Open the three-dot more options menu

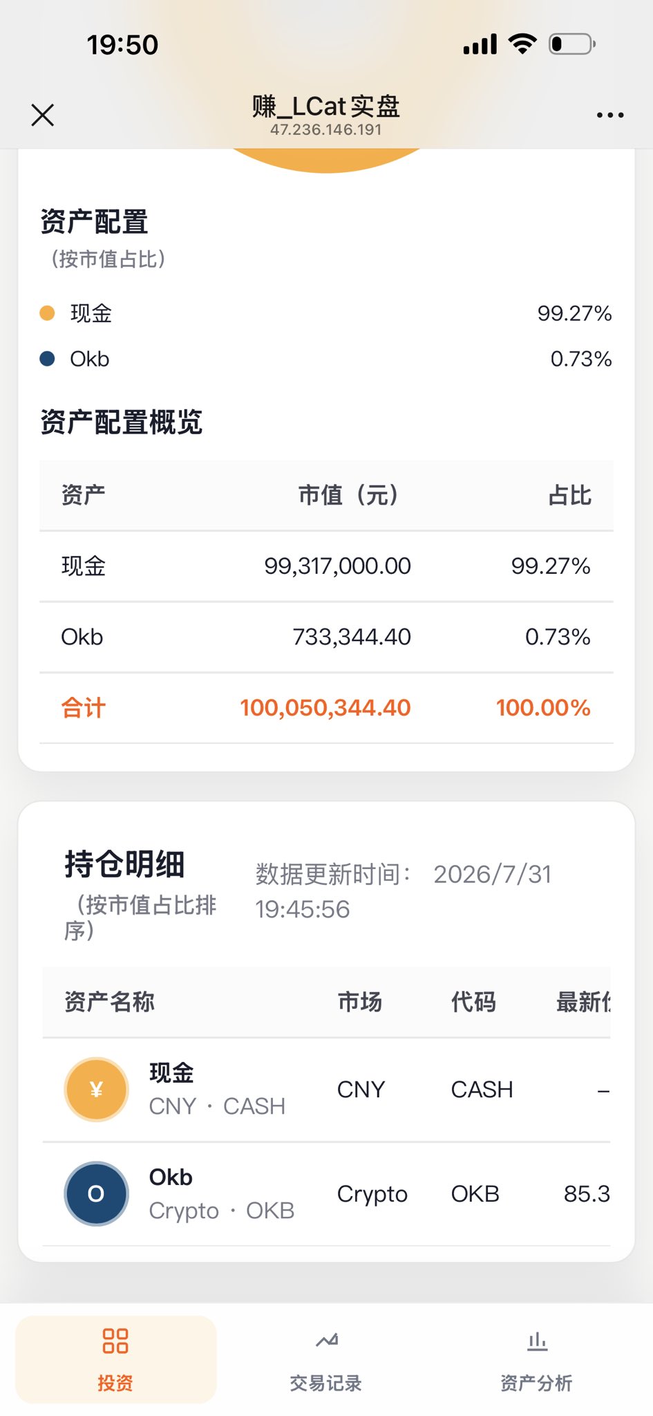(610, 115)
